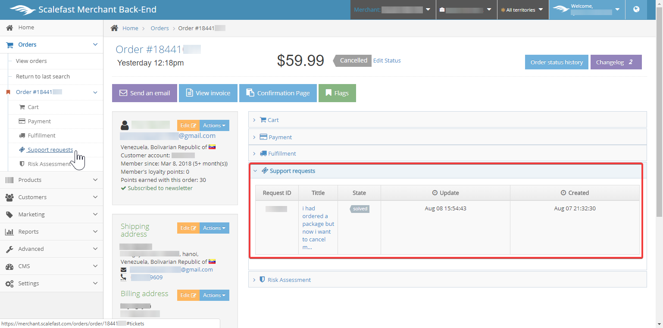
Task: Click the envelope icon on Send an email
Action: [123, 93]
